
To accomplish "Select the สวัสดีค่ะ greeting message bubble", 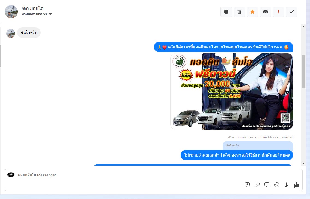I will [x=223, y=47].
